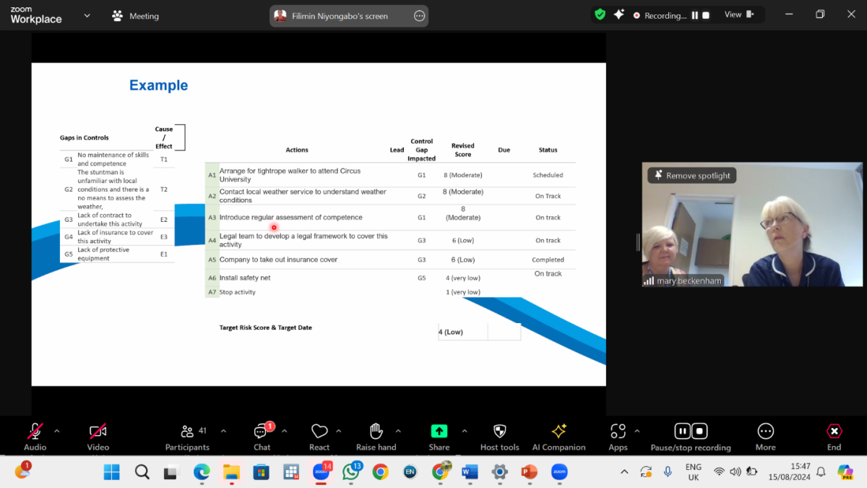The image size is (867, 488).
Task: Launch Microsoft Edge from the taskbar
Action: point(201,472)
